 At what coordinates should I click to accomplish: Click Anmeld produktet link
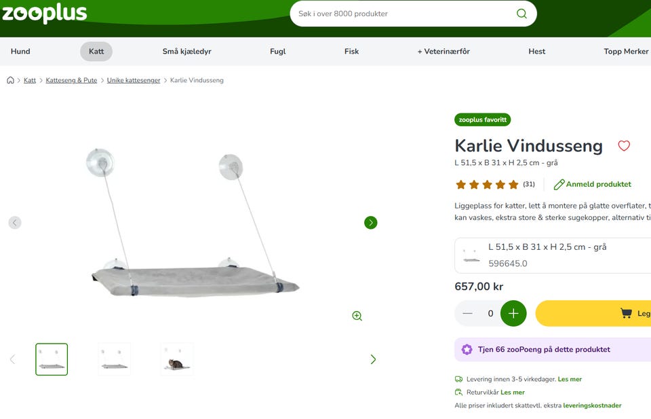593,184
